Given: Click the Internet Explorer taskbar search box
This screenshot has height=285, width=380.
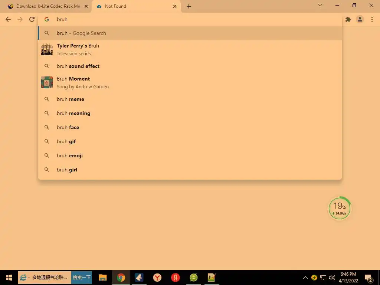Looking at the screenshot, I should point(45,278).
